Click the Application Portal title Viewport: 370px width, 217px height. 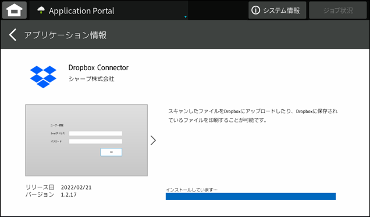pos(81,10)
